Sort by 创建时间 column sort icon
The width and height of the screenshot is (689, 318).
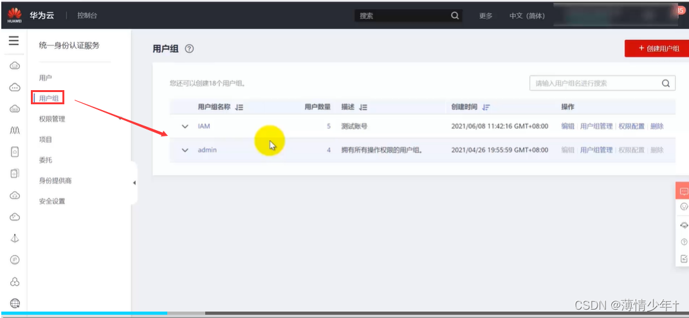[486, 107]
